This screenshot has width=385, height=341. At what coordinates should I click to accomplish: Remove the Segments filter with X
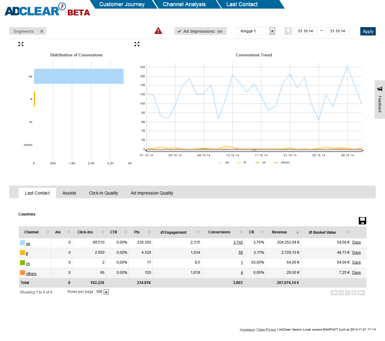[x=42, y=31]
